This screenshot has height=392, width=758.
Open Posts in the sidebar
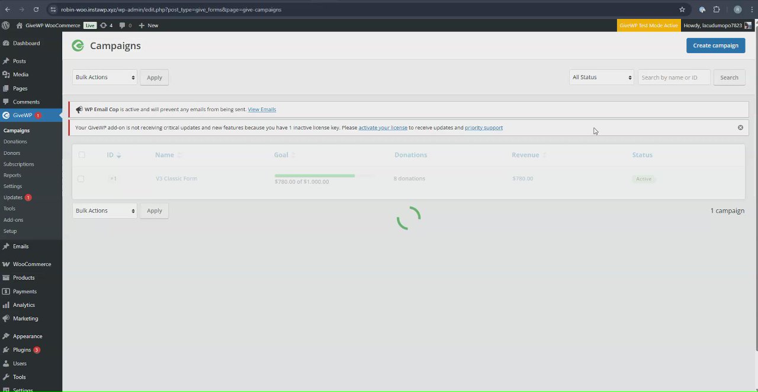(20, 61)
